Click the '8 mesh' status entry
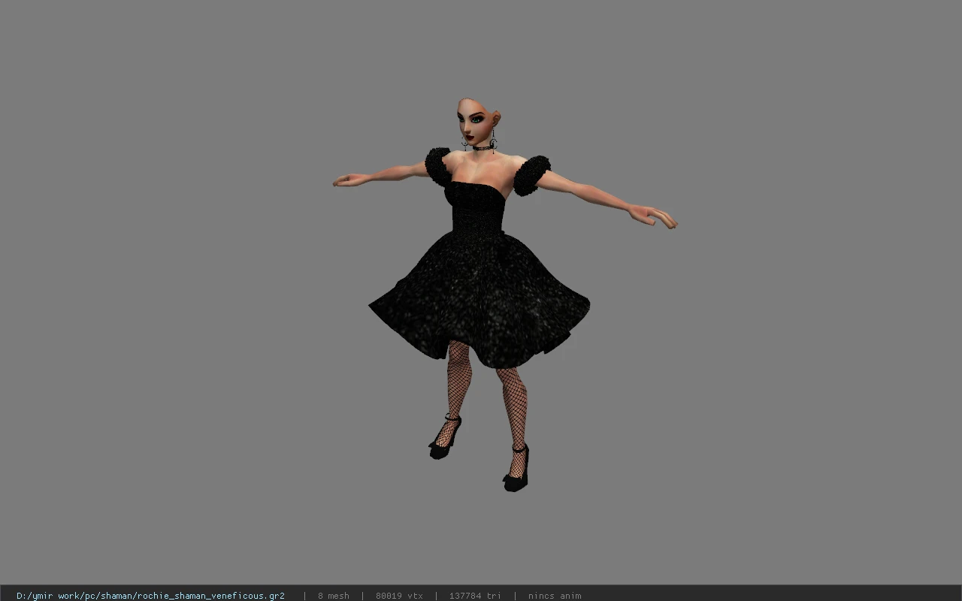Screen dimensions: 962x601 coord(334,596)
